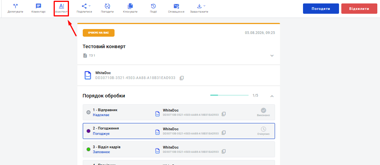Click the WhiteDoc icon in the Відділ кадрів row

coord(157,151)
